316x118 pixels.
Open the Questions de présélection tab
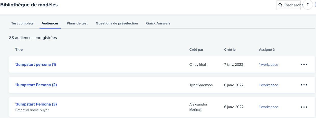point(117,23)
